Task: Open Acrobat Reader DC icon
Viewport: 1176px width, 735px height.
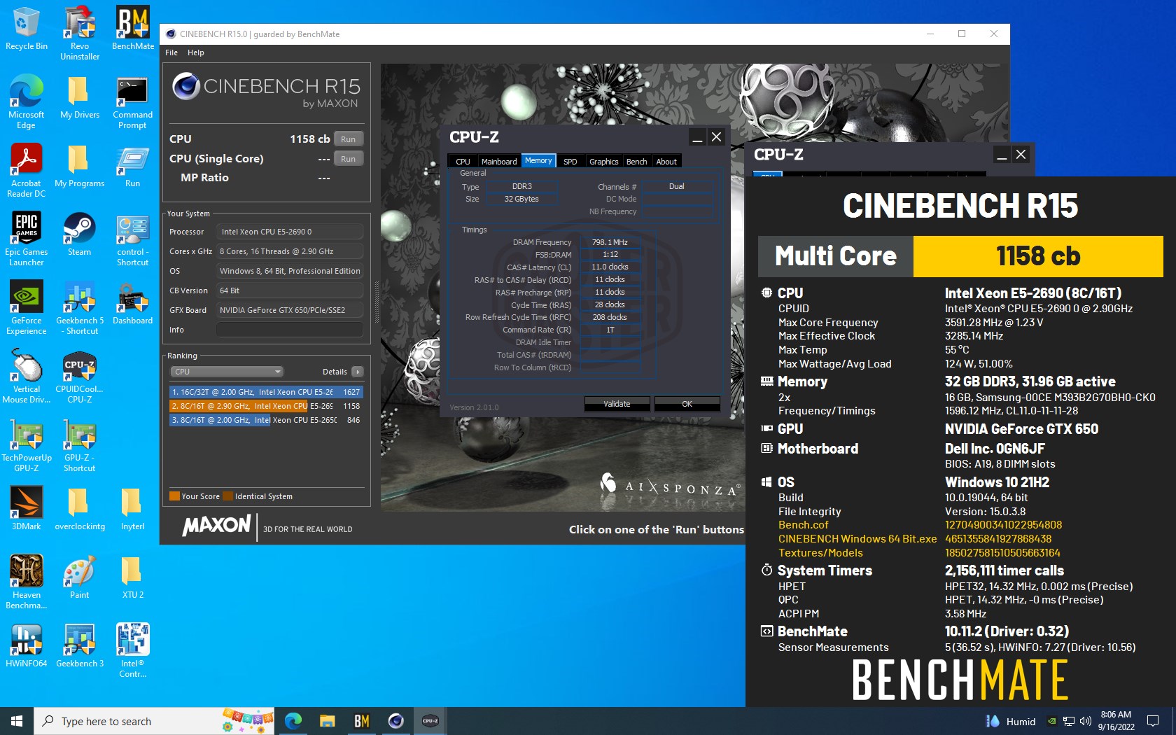Action: coord(27,170)
